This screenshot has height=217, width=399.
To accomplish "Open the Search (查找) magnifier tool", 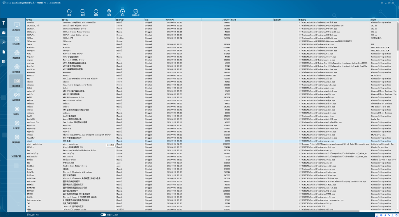I will (x=83, y=12).
